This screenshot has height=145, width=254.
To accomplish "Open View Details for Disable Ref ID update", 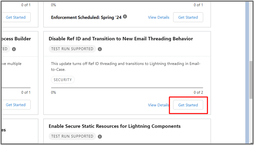I will [158, 105].
